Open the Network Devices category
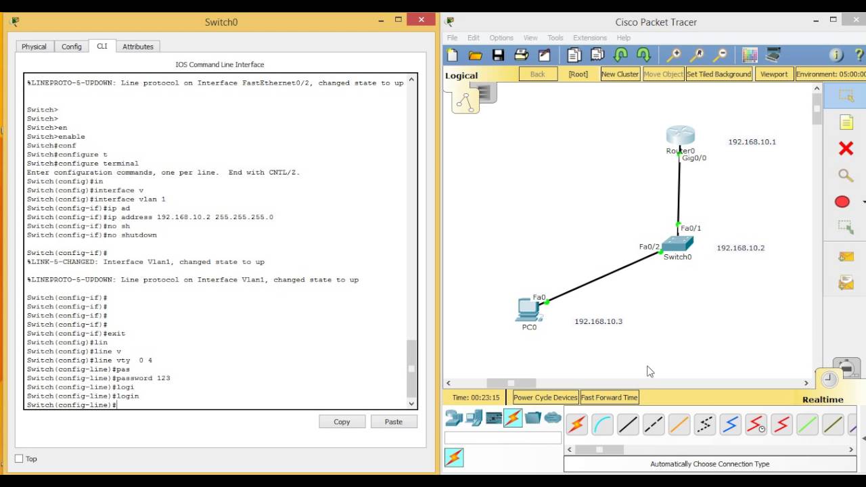The width and height of the screenshot is (866, 487). [454, 419]
